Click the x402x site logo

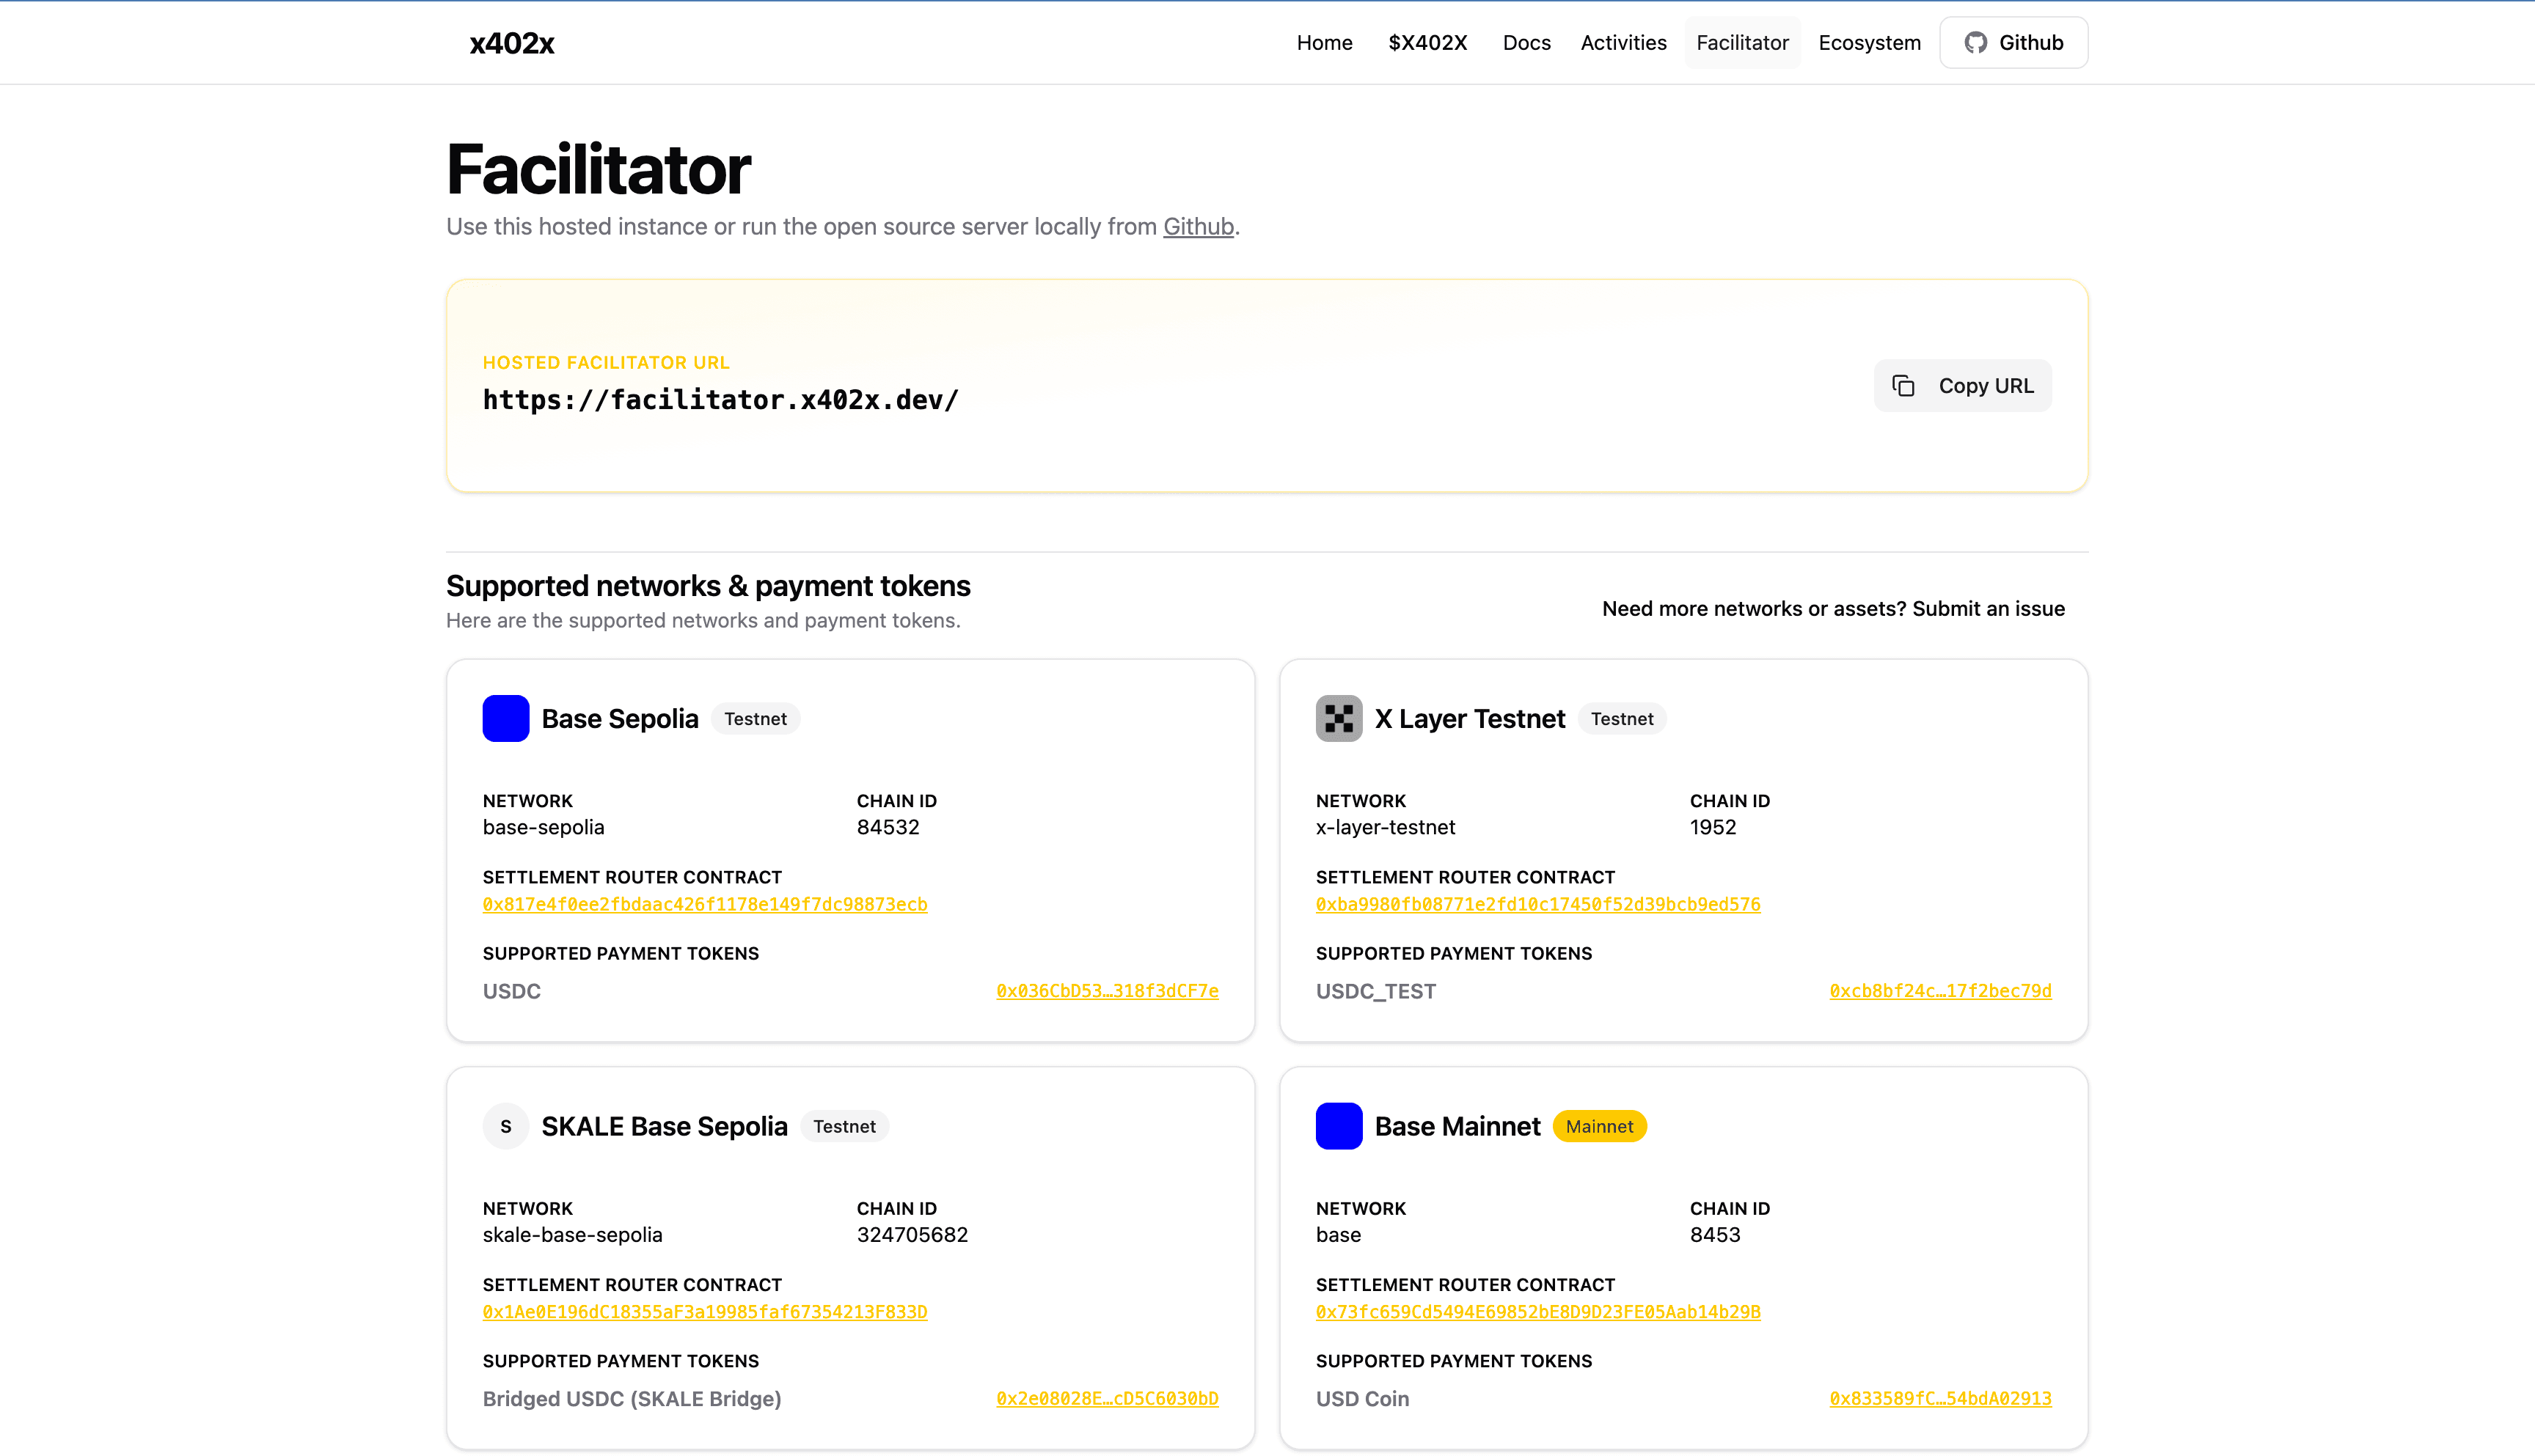tap(511, 42)
